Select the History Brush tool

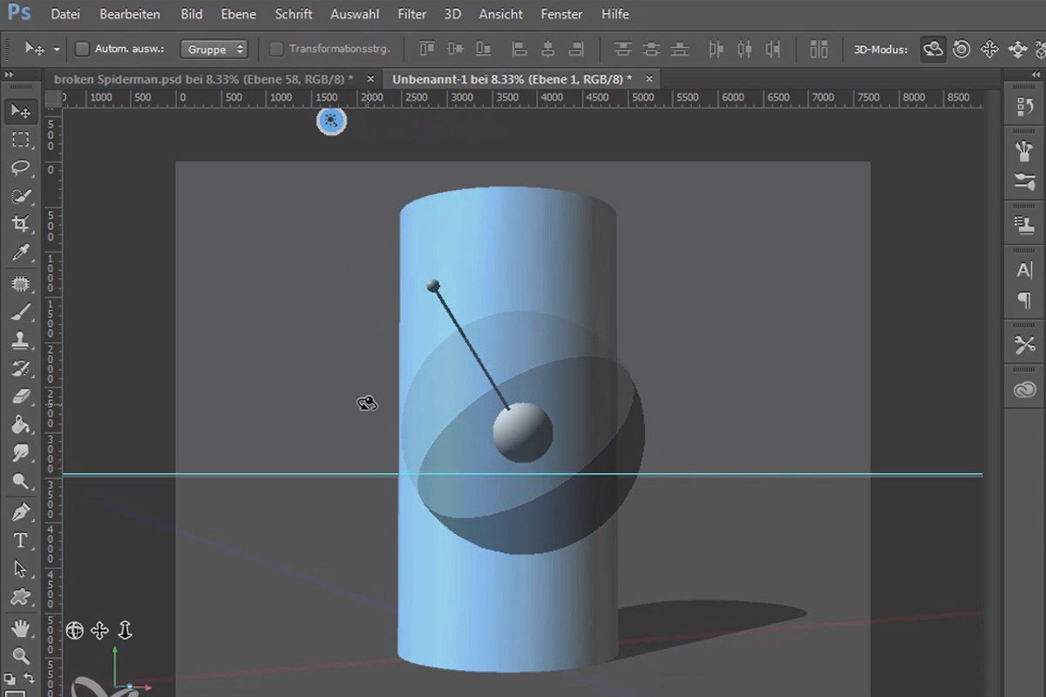click(21, 369)
